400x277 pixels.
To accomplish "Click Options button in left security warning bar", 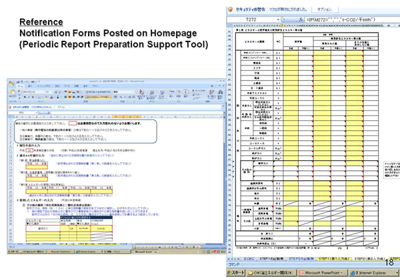I will click(x=63, y=107).
